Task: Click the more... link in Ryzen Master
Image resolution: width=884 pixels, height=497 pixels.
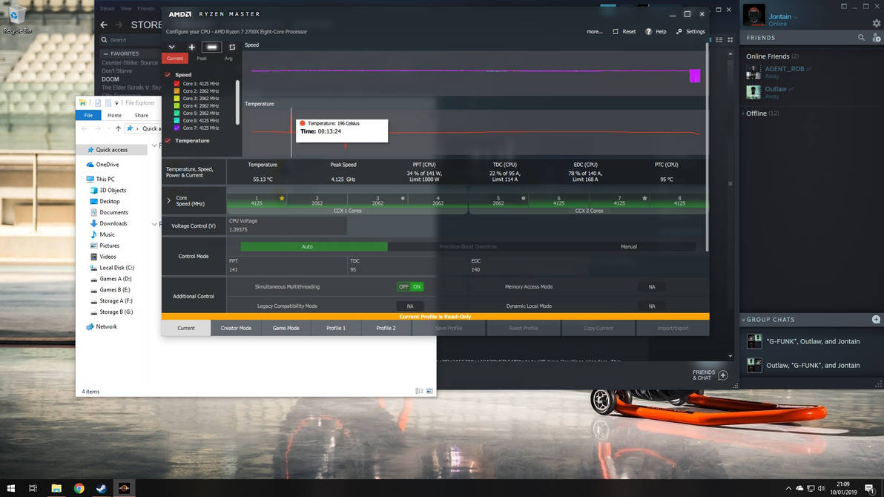Action: 594,32
